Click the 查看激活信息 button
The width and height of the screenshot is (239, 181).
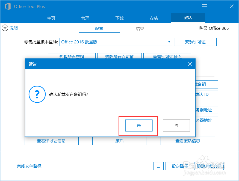coord(188,141)
